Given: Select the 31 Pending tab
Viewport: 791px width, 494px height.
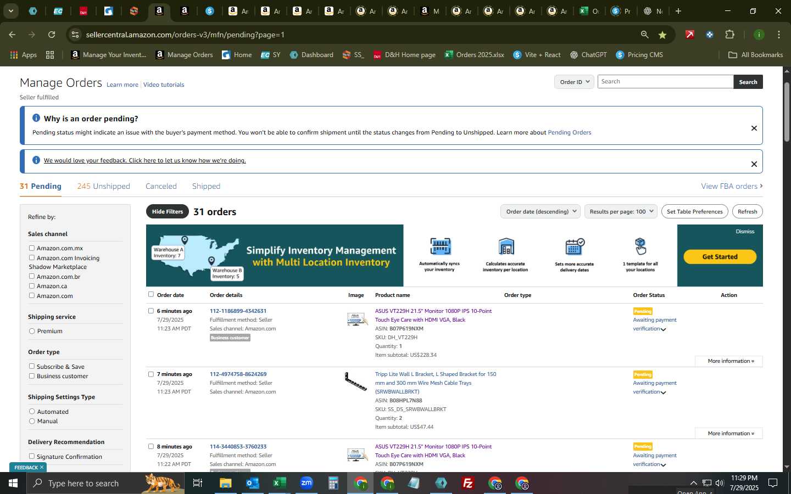Looking at the screenshot, I should [41, 186].
